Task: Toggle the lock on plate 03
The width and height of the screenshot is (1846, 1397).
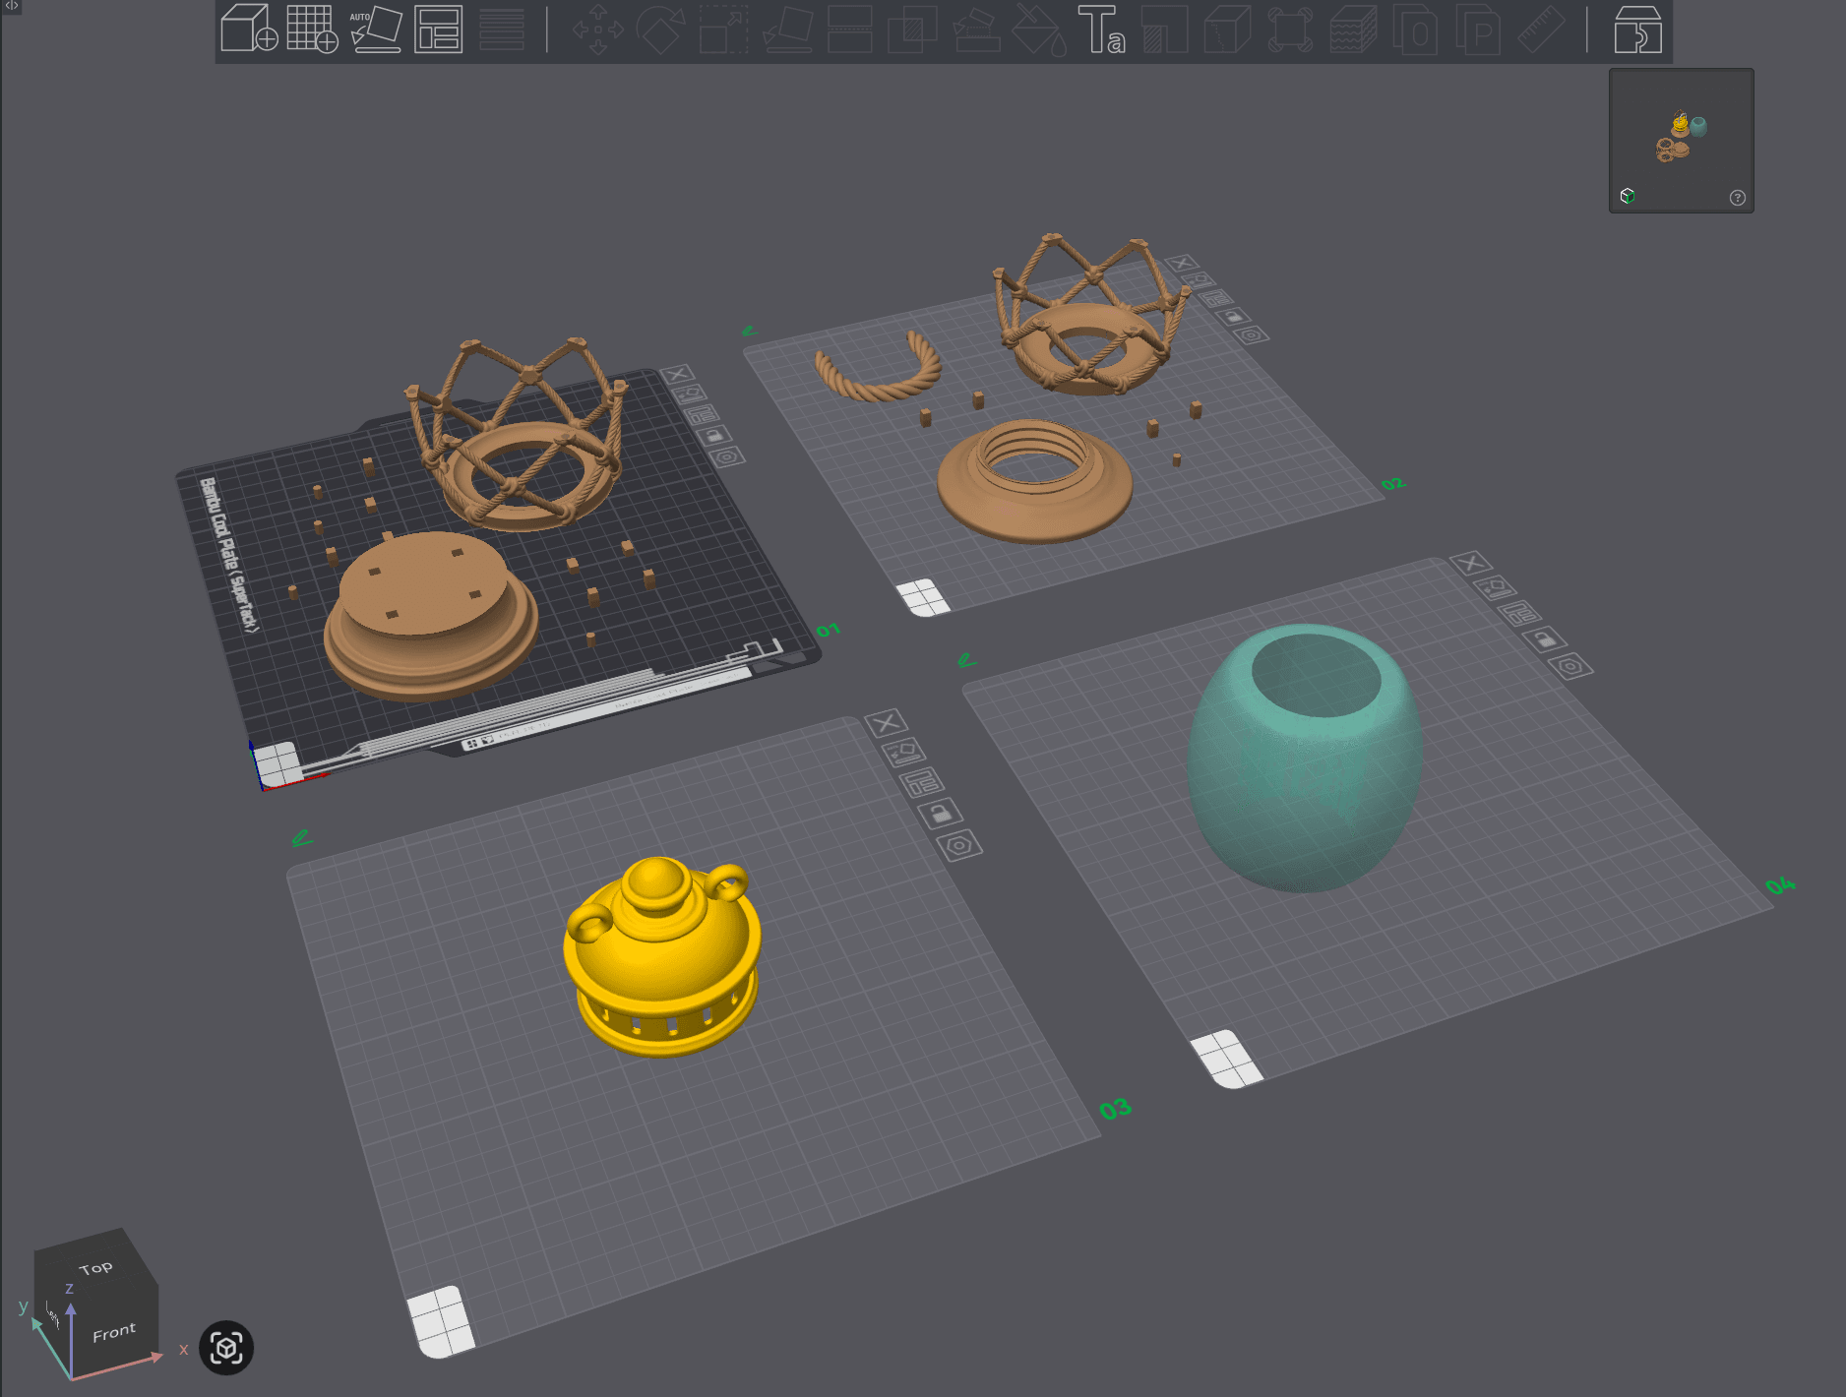Action: click(941, 814)
